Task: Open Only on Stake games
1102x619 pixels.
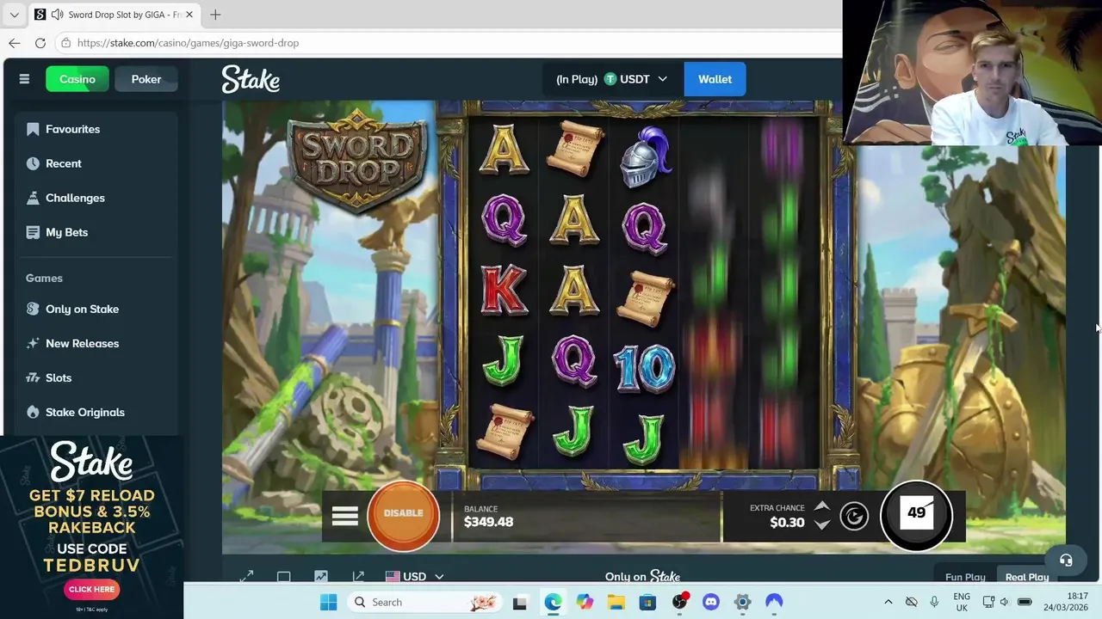Action: [96, 309]
